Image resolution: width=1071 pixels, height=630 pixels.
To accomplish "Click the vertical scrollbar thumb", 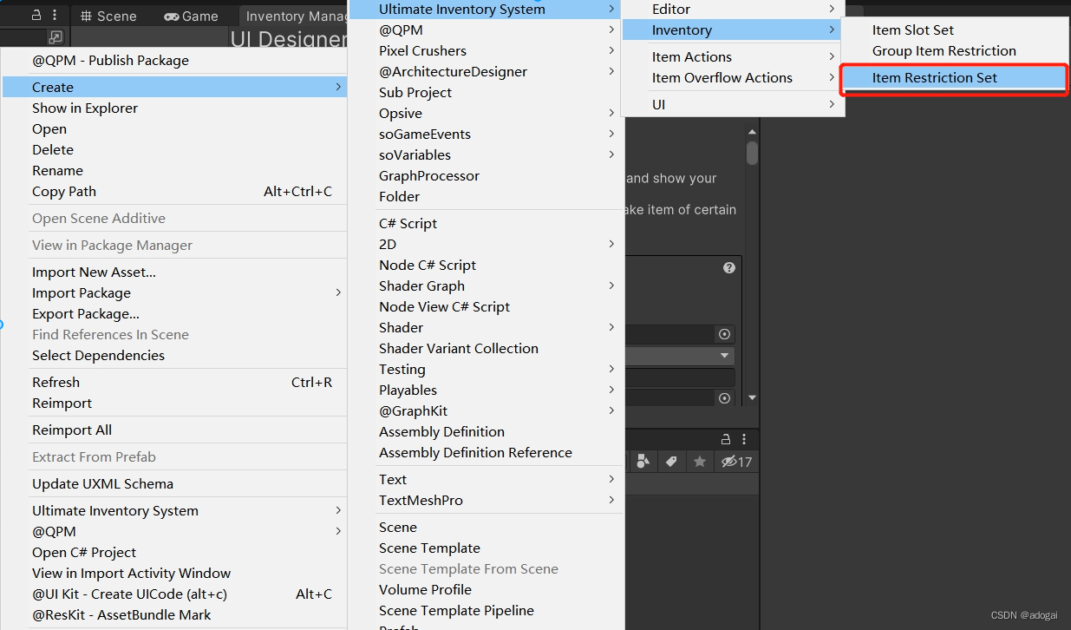I will pos(752,153).
